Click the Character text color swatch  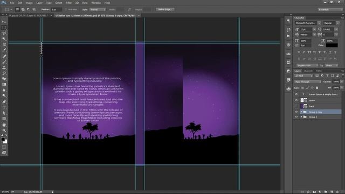332,45
